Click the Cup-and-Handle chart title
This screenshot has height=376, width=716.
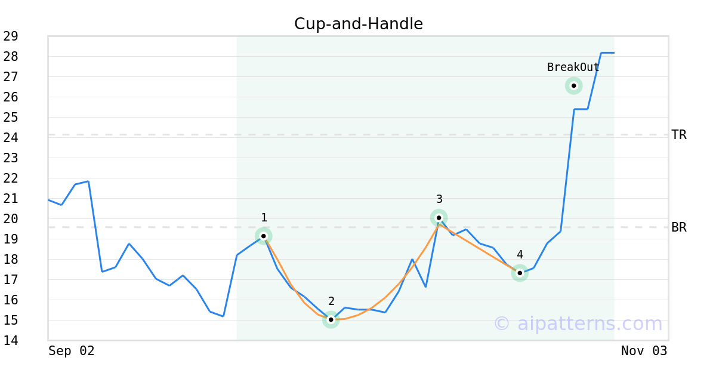[359, 24]
